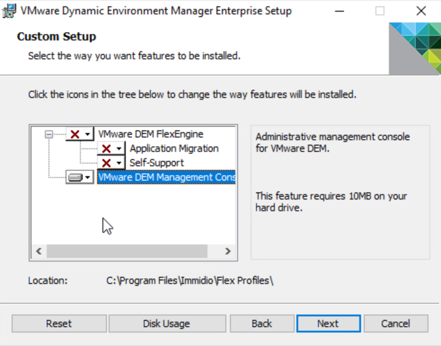Click the Next button to continue
This screenshot has width=441, height=346.
328,324
